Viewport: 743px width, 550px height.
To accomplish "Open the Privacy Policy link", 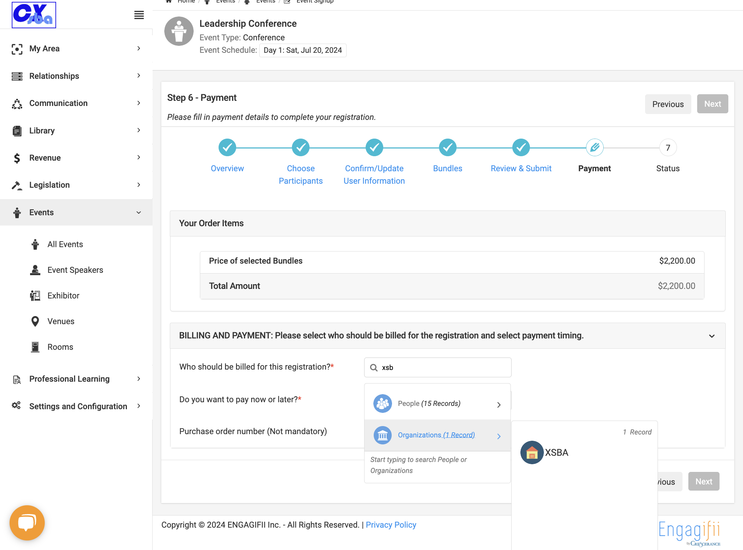I will pos(391,525).
